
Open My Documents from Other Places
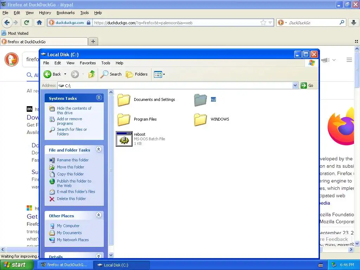point(69,233)
